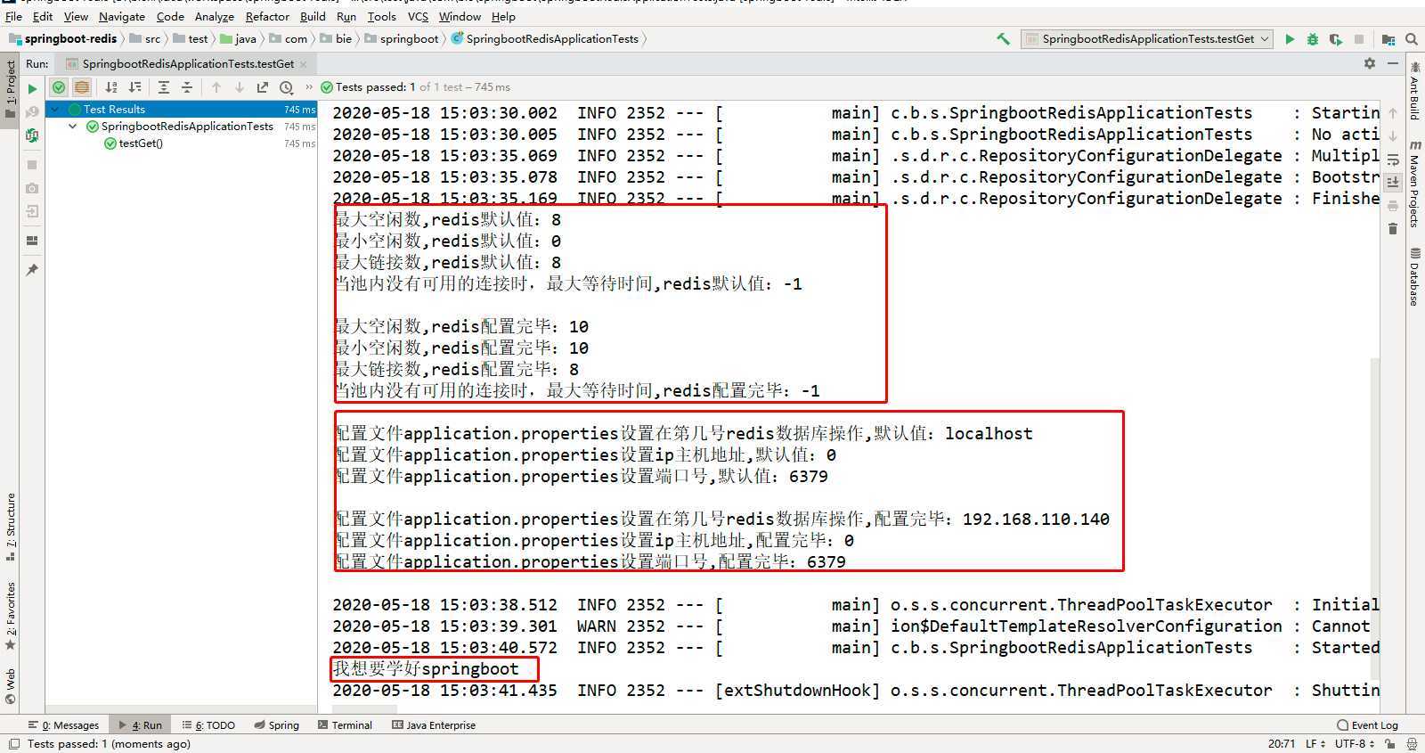Show more test toolbar actions chevron

pos(309,87)
